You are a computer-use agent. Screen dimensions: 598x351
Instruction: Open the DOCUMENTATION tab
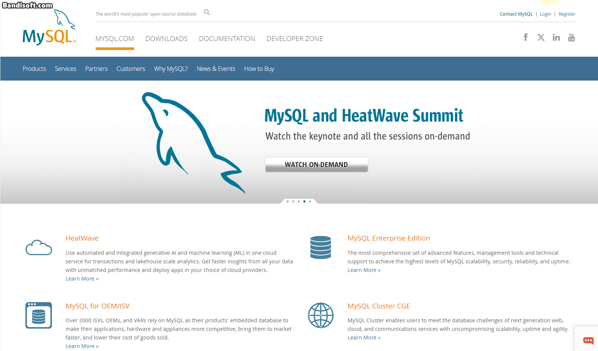click(x=227, y=39)
